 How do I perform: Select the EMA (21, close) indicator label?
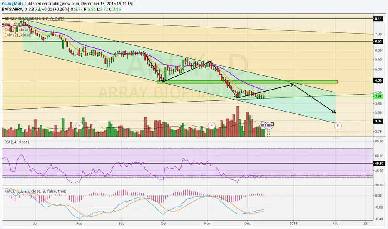(x=18, y=35)
